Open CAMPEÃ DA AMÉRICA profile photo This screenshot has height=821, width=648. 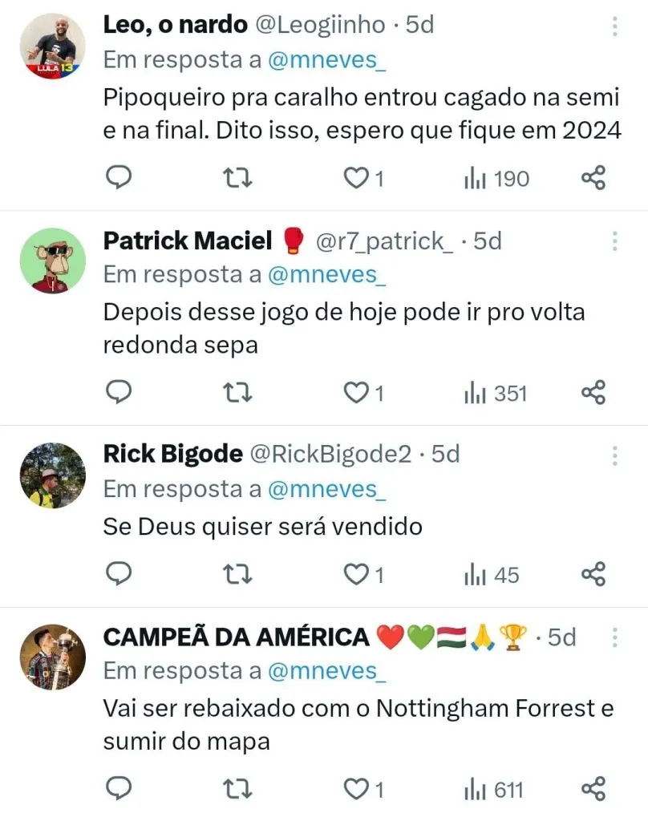coord(52,657)
